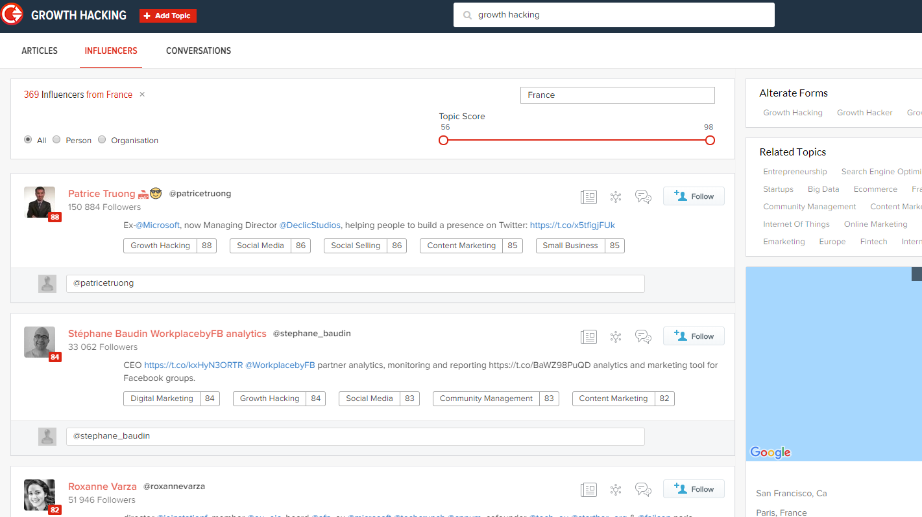Click the Small Business 85 tag
922x517 pixels.
(x=580, y=246)
